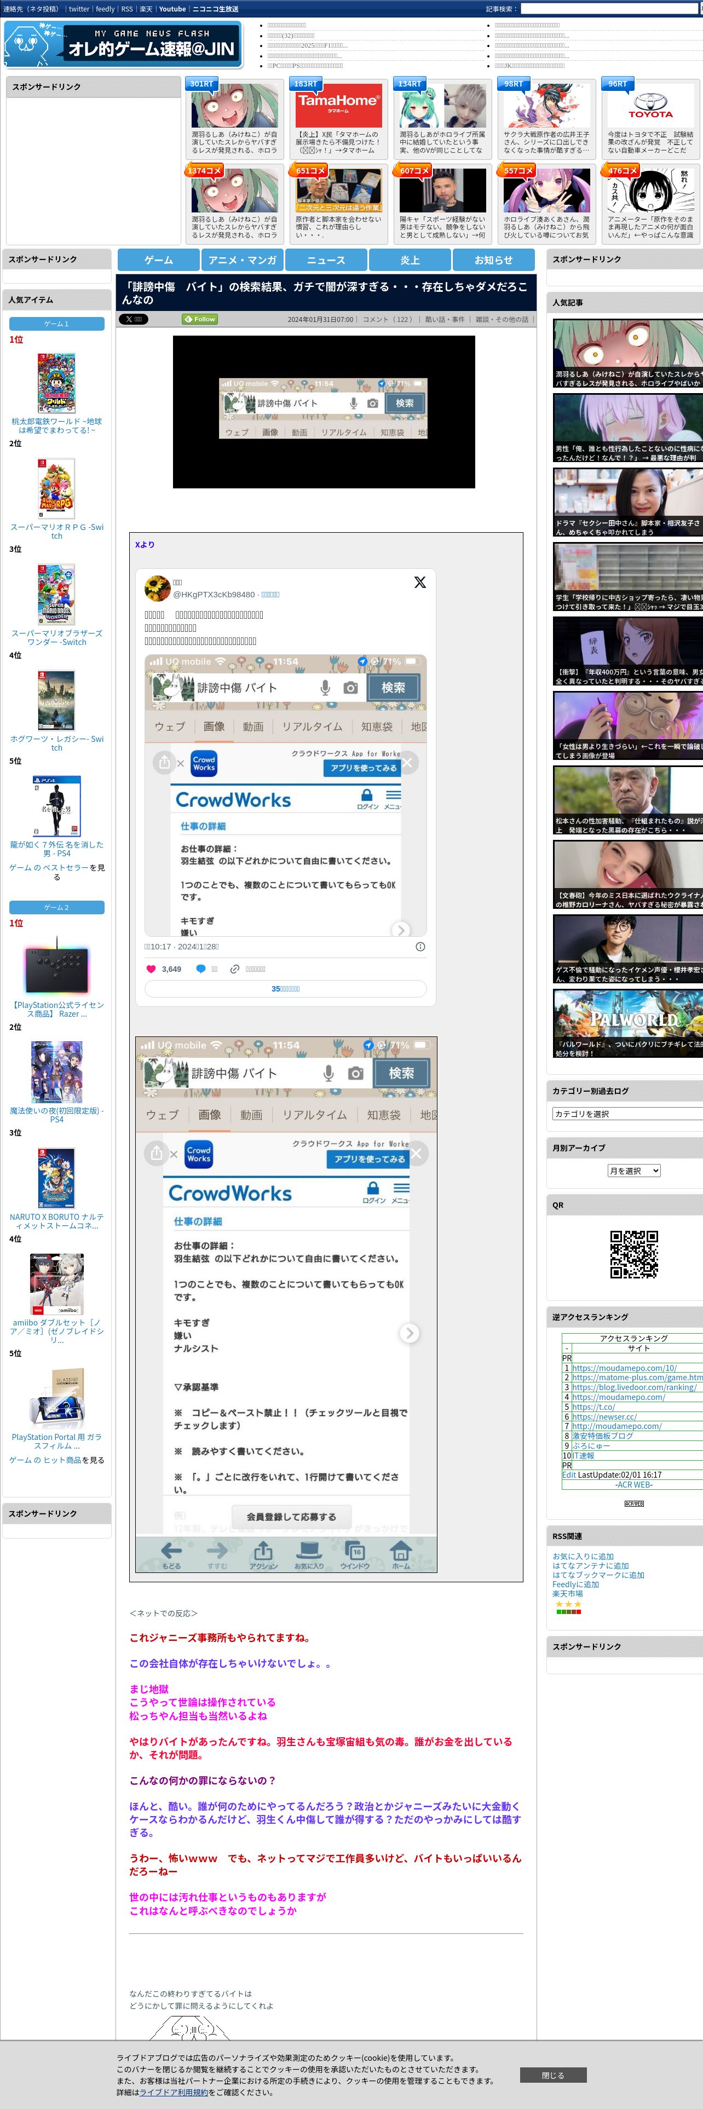Open the アニメ・マンガ navigation tab
The height and width of the screenshot is (2109, 703).
tap(242, 260)
